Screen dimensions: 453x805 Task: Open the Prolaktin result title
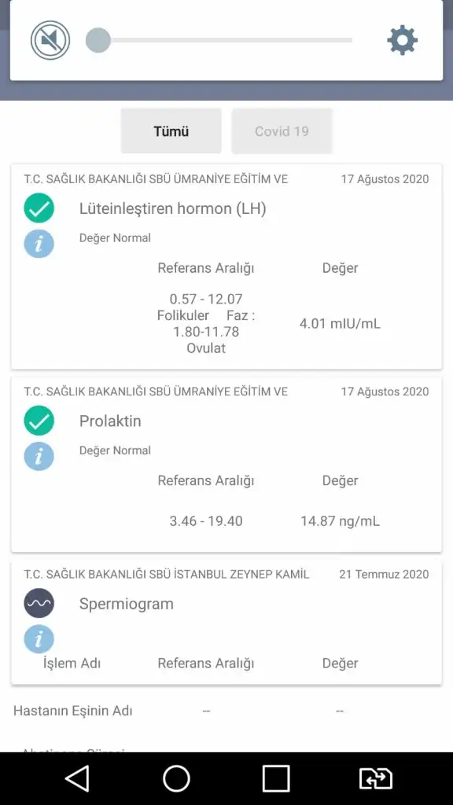click(110, 421)
